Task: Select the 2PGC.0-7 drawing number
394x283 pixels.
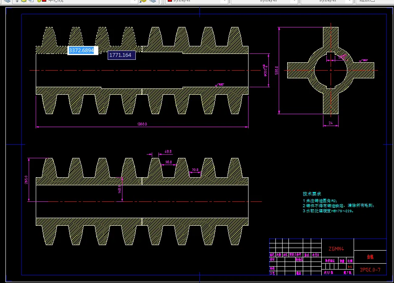Action: (x=370, y=270)
